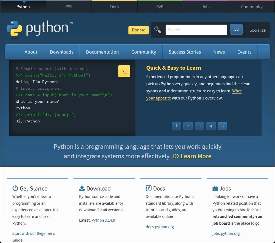Expand the Downloads menu

pyautogui.click(x=61, y=52)
